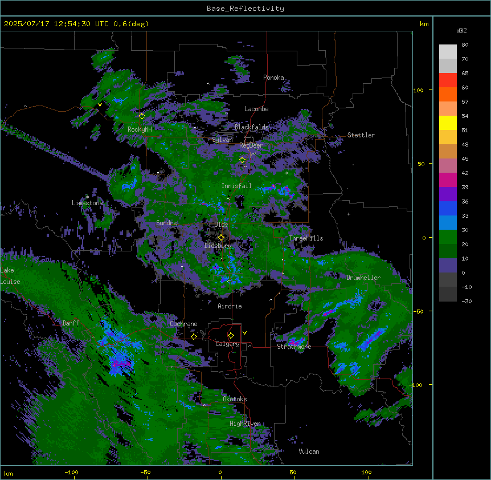
Task: Click the -30 value on dBZ scale
Action: pyautogui.click(x=467, y=301)
